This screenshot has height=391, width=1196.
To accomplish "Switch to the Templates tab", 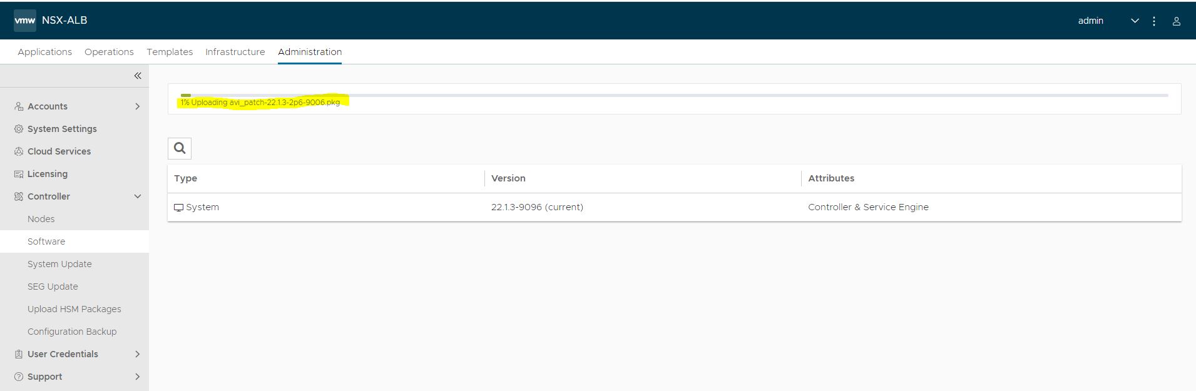I will click(170, 52).
